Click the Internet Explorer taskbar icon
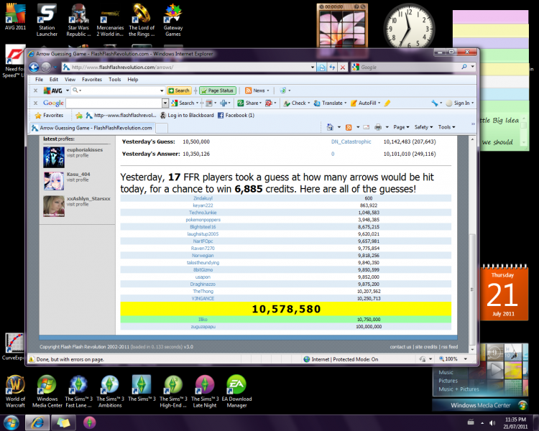The width and height of the screenshot is (539, 431). [37, 422]
